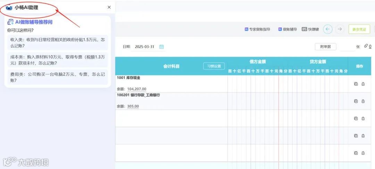Select the 成本类 raw materials suggested question
The height and width of the screenshot is (169, 375).
pos(57,60)
